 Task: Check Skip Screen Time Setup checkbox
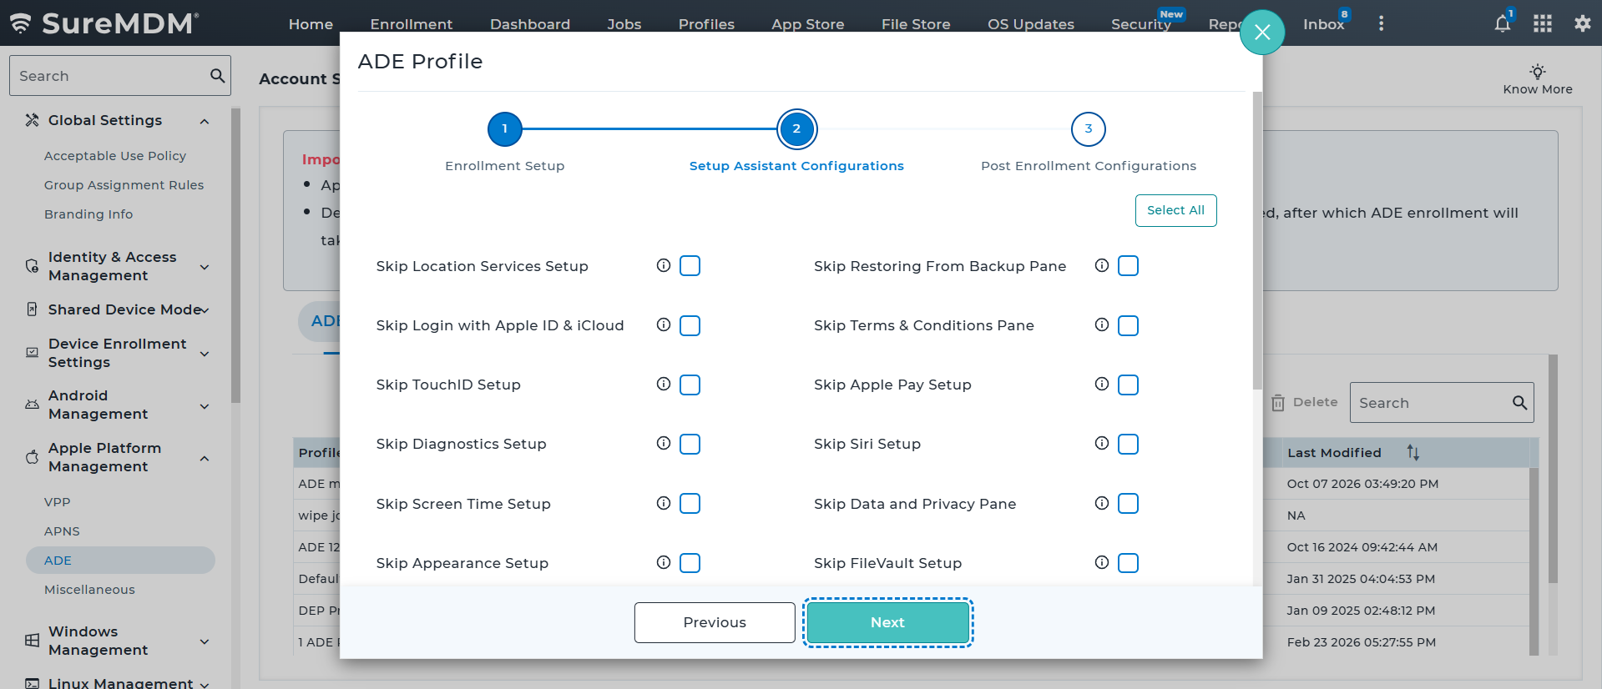tap(690, 504)
